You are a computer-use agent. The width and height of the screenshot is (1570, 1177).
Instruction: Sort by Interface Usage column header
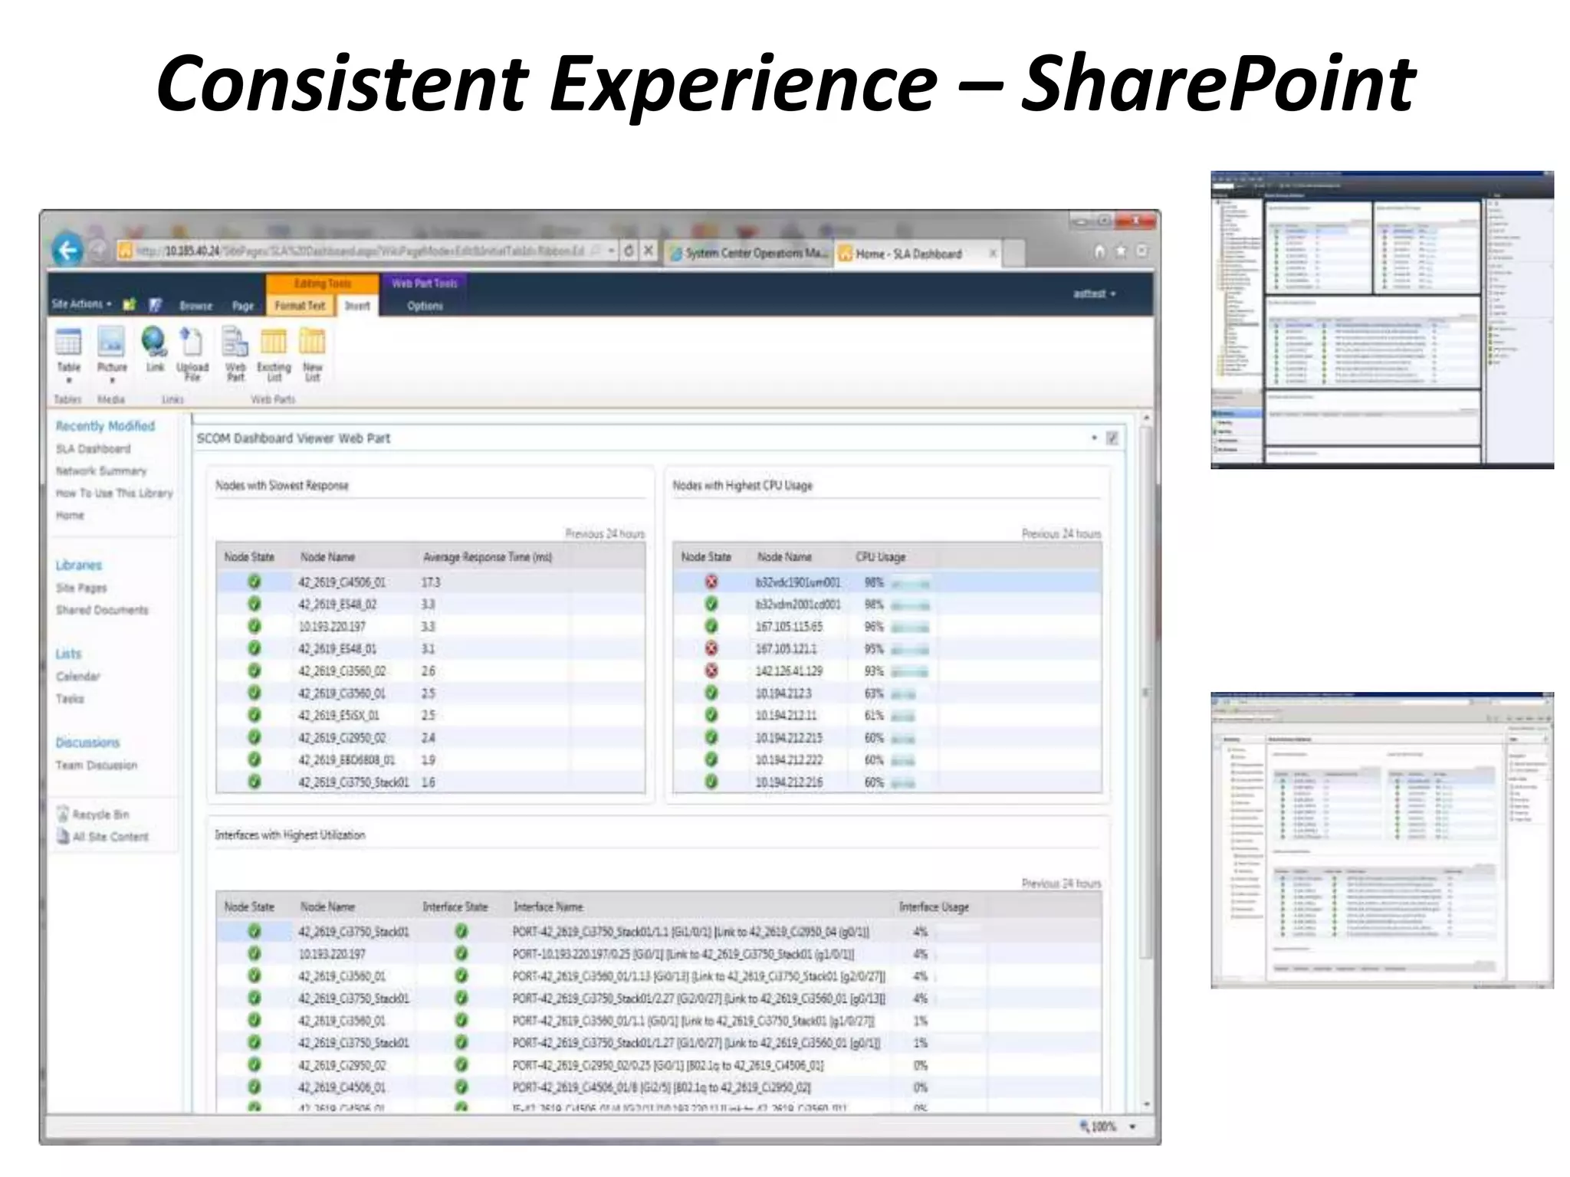point(934,907)
